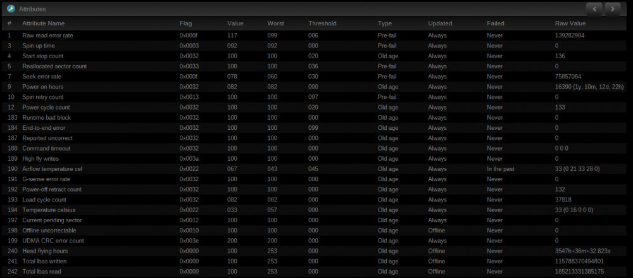The image size is (633, 278).
Task: Select the Raw read error rate row
Action: click(x=314, y=35)
